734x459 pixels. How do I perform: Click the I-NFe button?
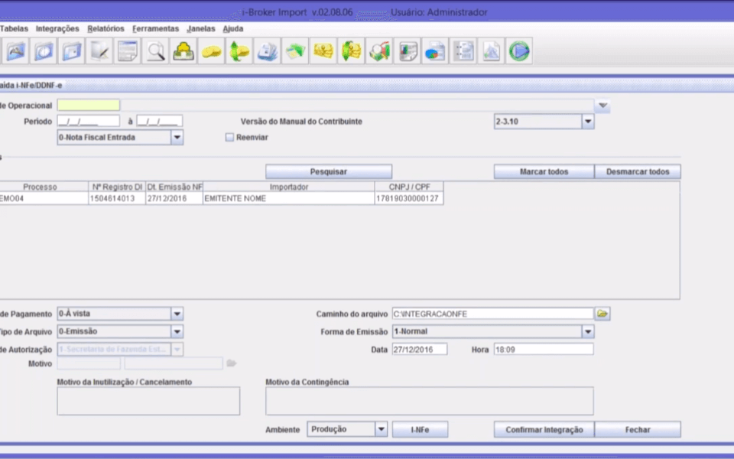click(x=420, y=429)
